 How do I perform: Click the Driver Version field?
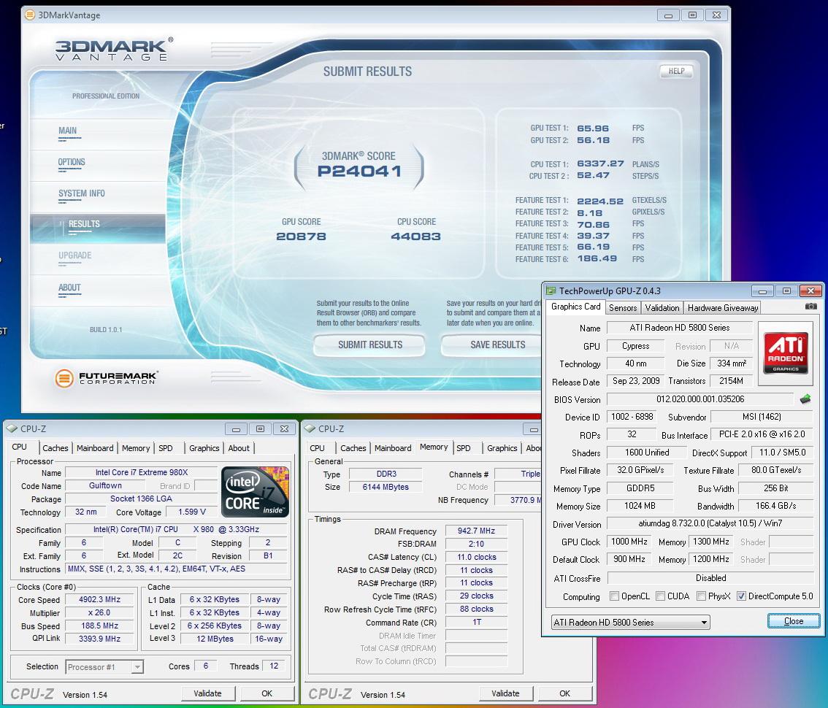tap(710, 523)
